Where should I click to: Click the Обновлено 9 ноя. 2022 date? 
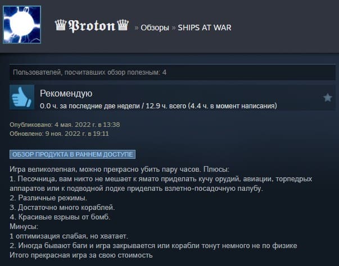[x=59, y=134]
